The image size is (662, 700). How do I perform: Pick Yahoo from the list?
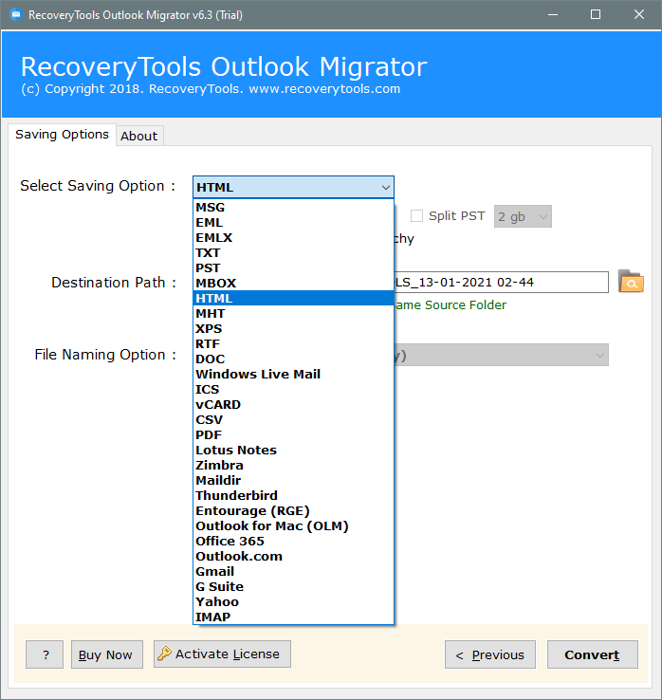click(x=293, y=601)
